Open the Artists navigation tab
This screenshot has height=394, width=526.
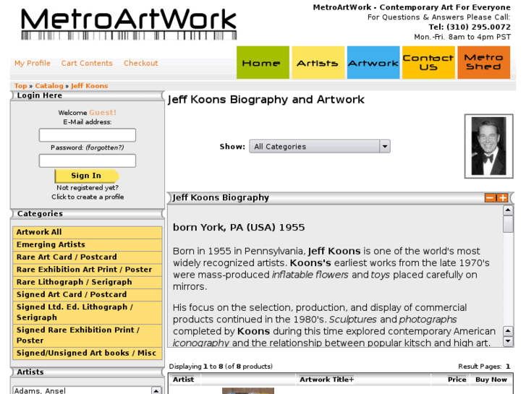[318, 63]
